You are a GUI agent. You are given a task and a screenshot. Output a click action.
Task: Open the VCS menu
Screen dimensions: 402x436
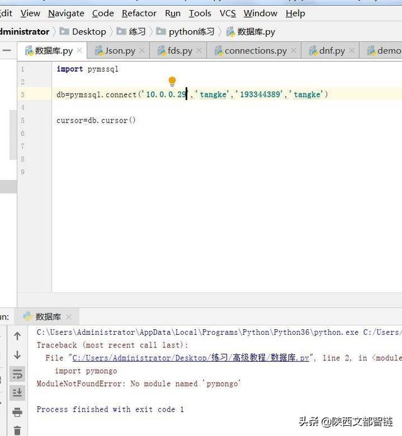[227, 13]
